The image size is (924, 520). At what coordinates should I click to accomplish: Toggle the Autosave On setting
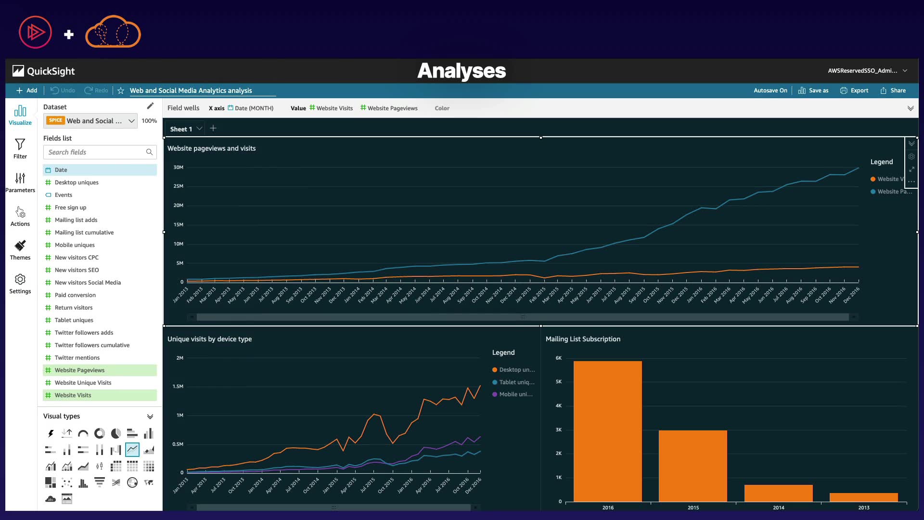click(770, 91)
